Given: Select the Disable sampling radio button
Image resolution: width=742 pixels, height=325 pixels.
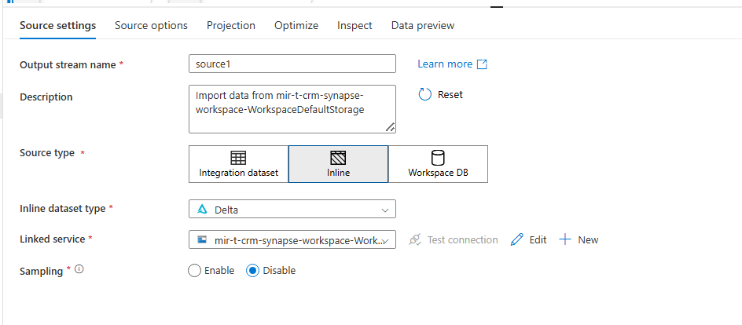Looking at the screenshot, I should pyautogui.click(x=253, y=271).
